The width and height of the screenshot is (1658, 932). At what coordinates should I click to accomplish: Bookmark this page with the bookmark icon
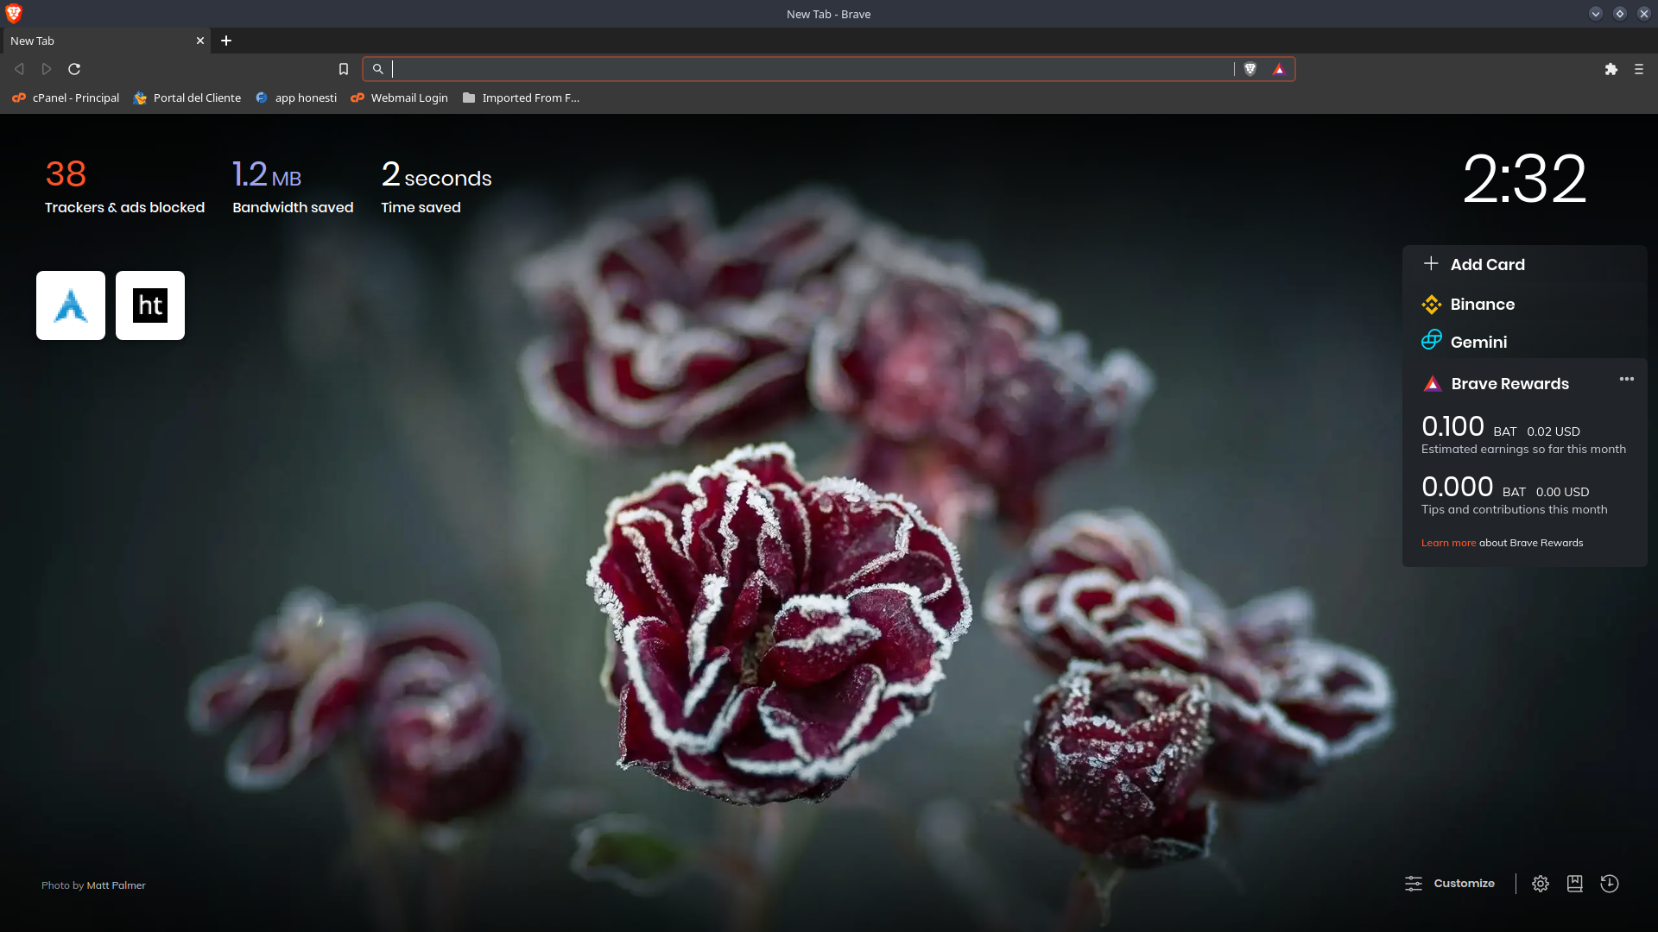tap(344, 69)
